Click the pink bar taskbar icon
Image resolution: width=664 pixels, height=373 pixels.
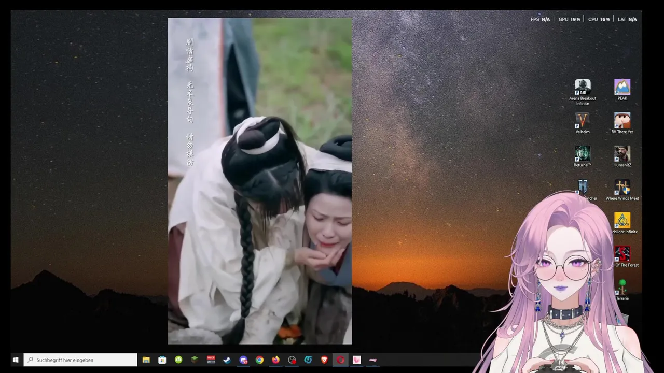pos(372,360)
